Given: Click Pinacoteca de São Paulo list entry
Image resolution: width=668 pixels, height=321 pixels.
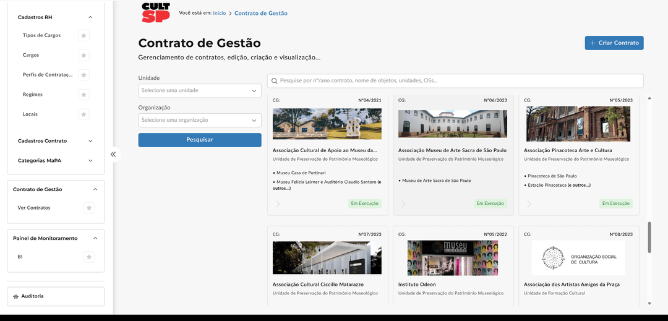Looking at the screenshot, I should point(550,176).
